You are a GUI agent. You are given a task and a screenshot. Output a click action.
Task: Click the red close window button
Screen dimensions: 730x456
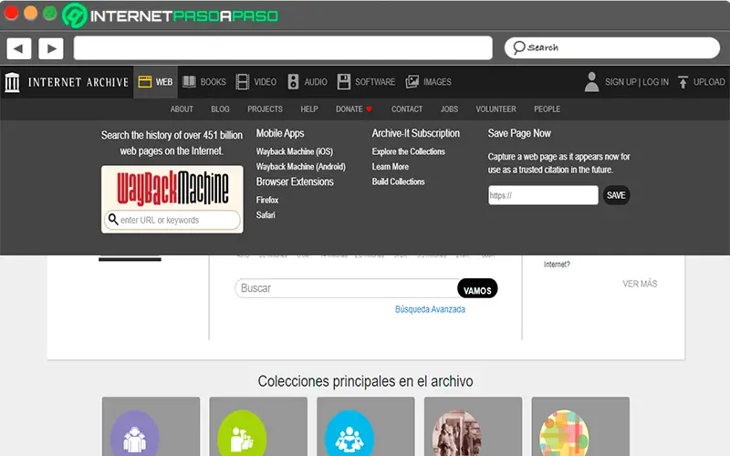(x=11, y=13)
